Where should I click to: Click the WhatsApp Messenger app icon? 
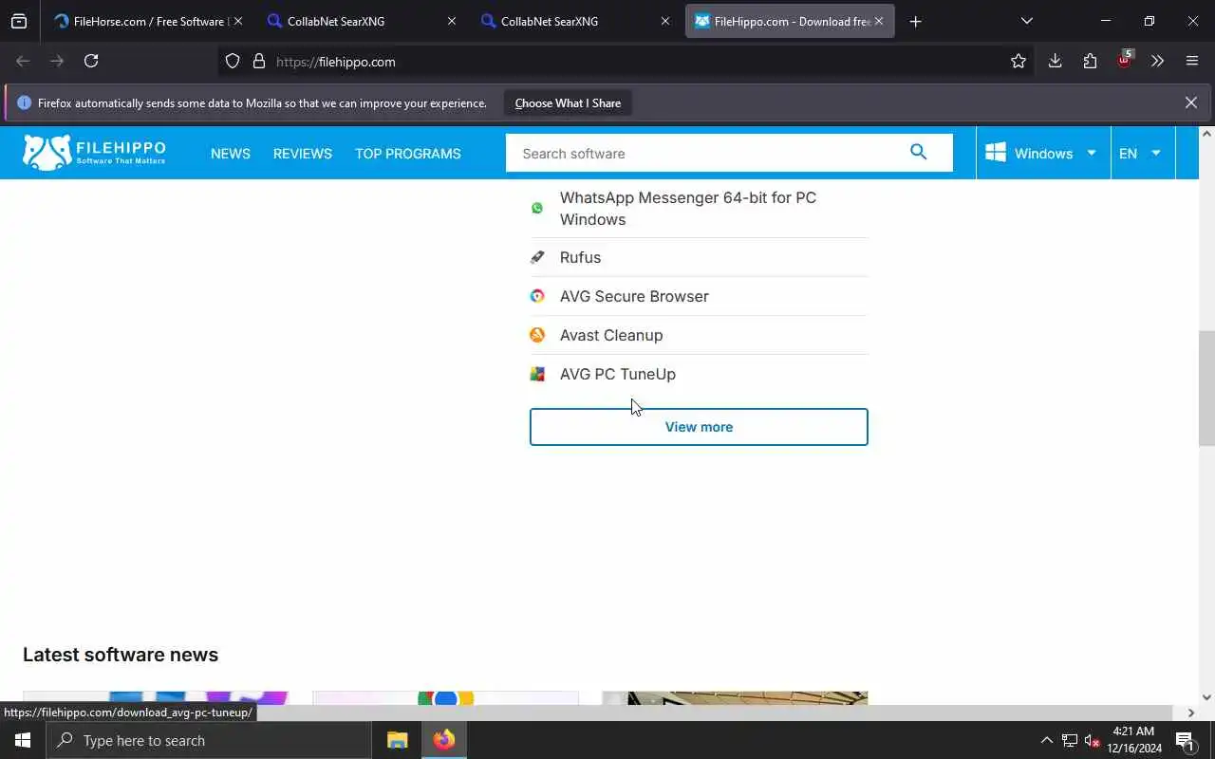click(x=537, y=208)
